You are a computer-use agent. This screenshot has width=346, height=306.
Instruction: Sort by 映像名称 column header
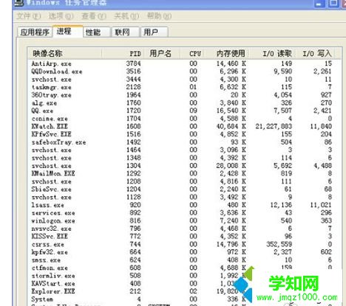64,53
